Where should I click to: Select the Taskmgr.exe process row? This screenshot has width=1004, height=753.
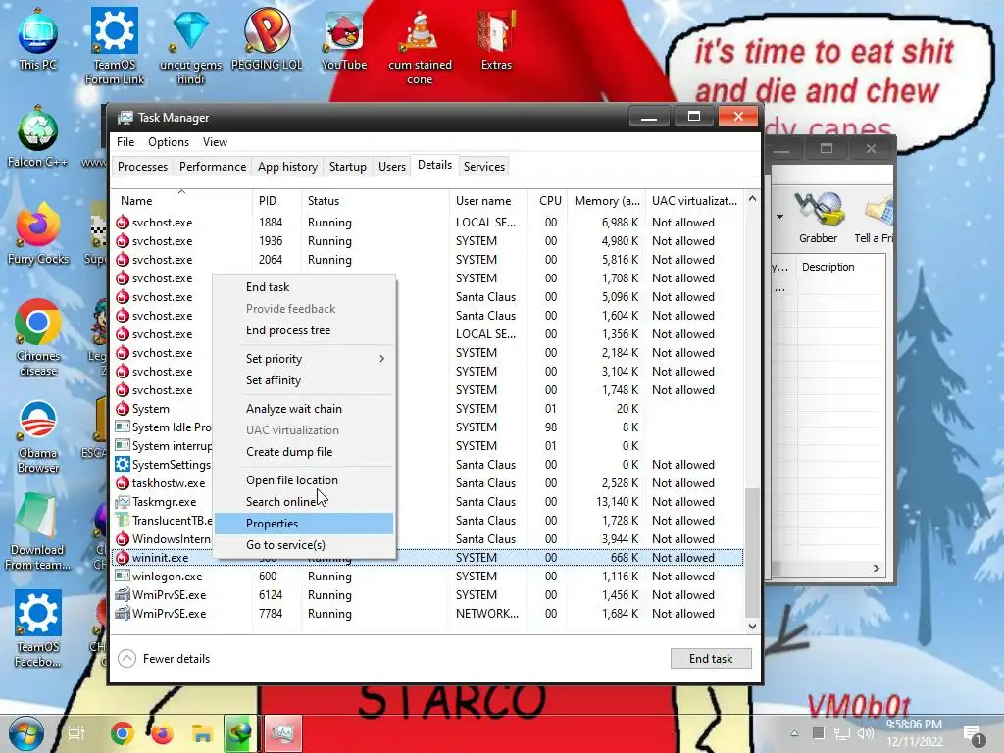(x=427, y=502)
